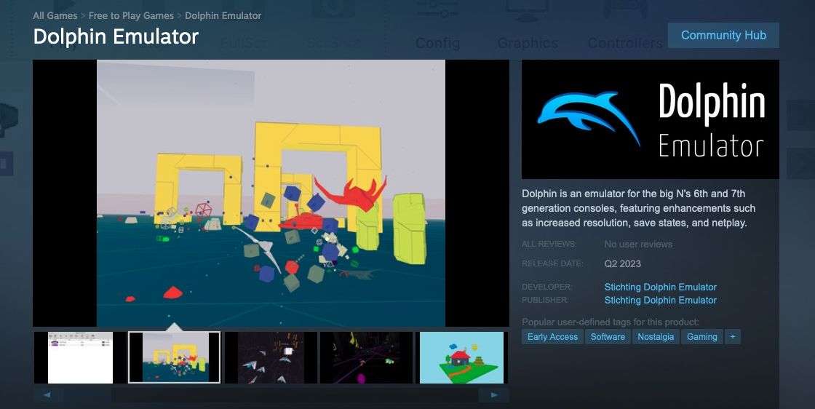Click the Dolphin Emulator page title
Screen dimensions: 815x409
coord(116,37)
